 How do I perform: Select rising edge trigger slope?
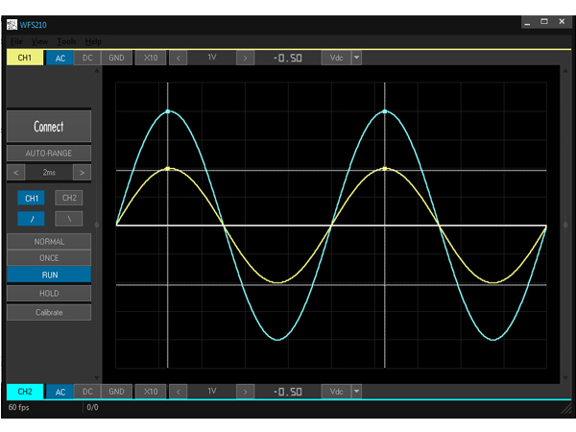[x=32, y=219]
